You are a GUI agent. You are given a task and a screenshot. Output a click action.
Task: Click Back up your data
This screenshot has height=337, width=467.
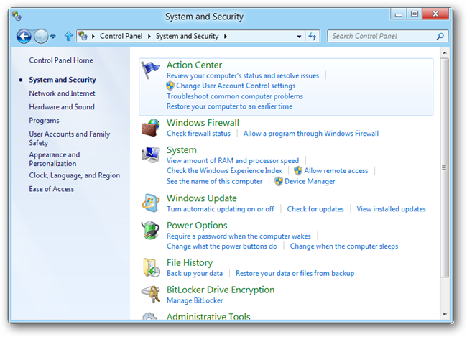coord(195,273)
